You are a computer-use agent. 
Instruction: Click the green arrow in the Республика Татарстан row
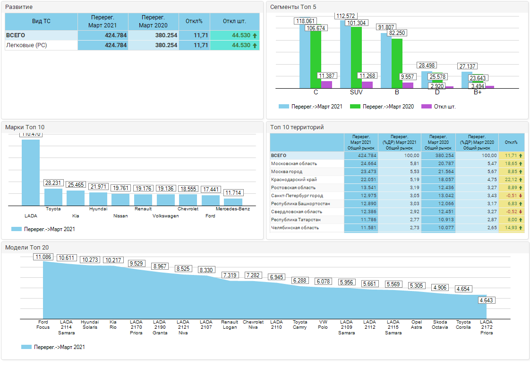(x=521, y=220)
